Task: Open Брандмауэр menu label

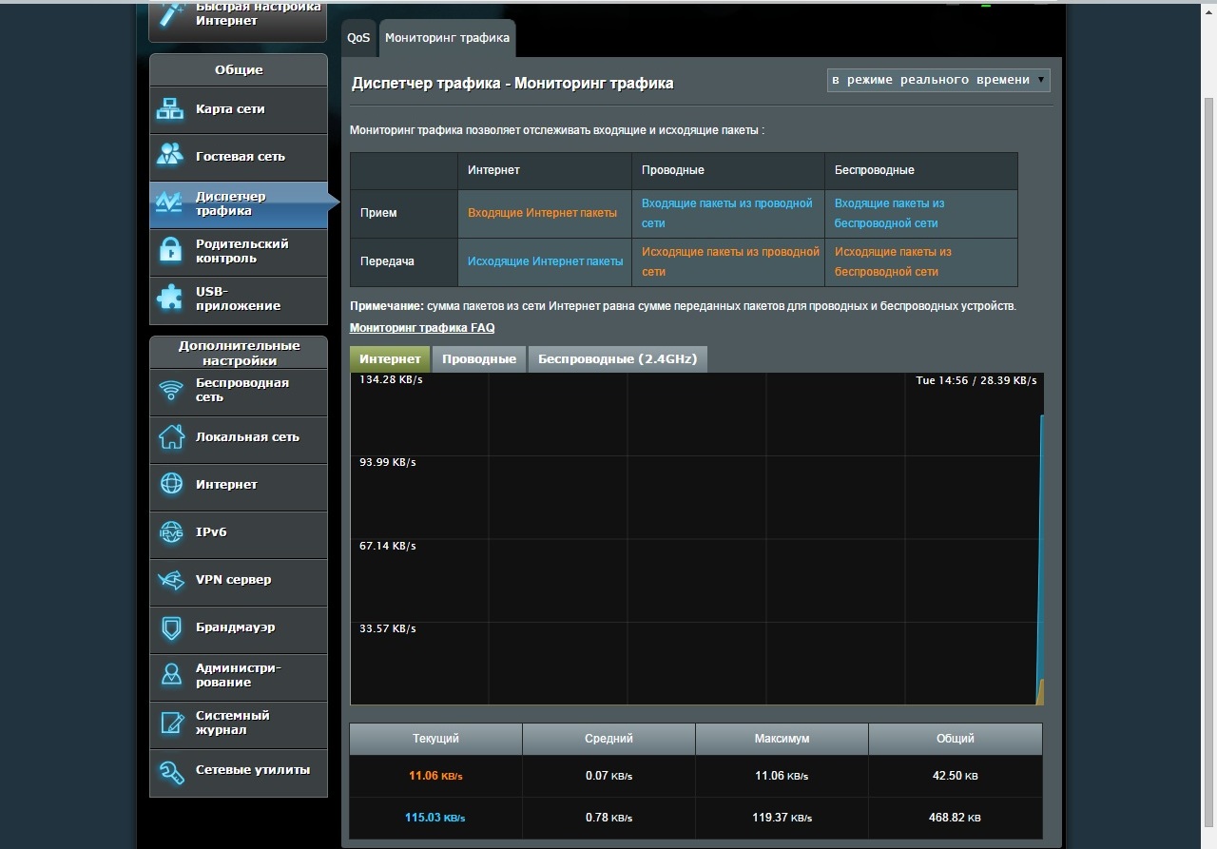Action: pyautogui.click(x=236, y=627)
